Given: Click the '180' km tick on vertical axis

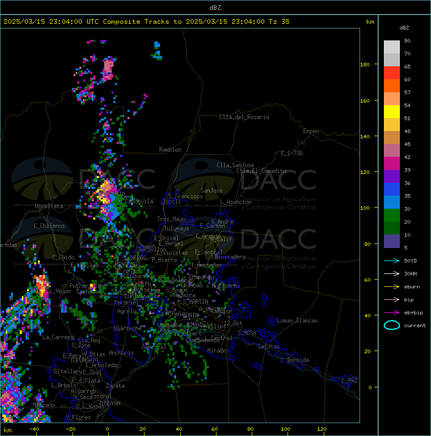Looking at the screenshot, I should point(365,65).
